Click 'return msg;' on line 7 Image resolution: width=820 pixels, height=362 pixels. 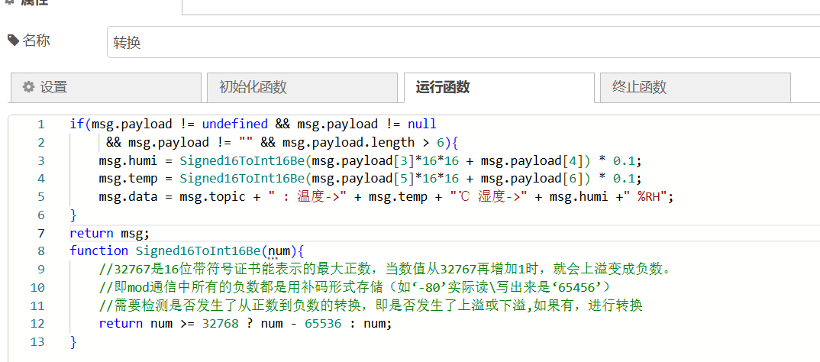[110, 233]
